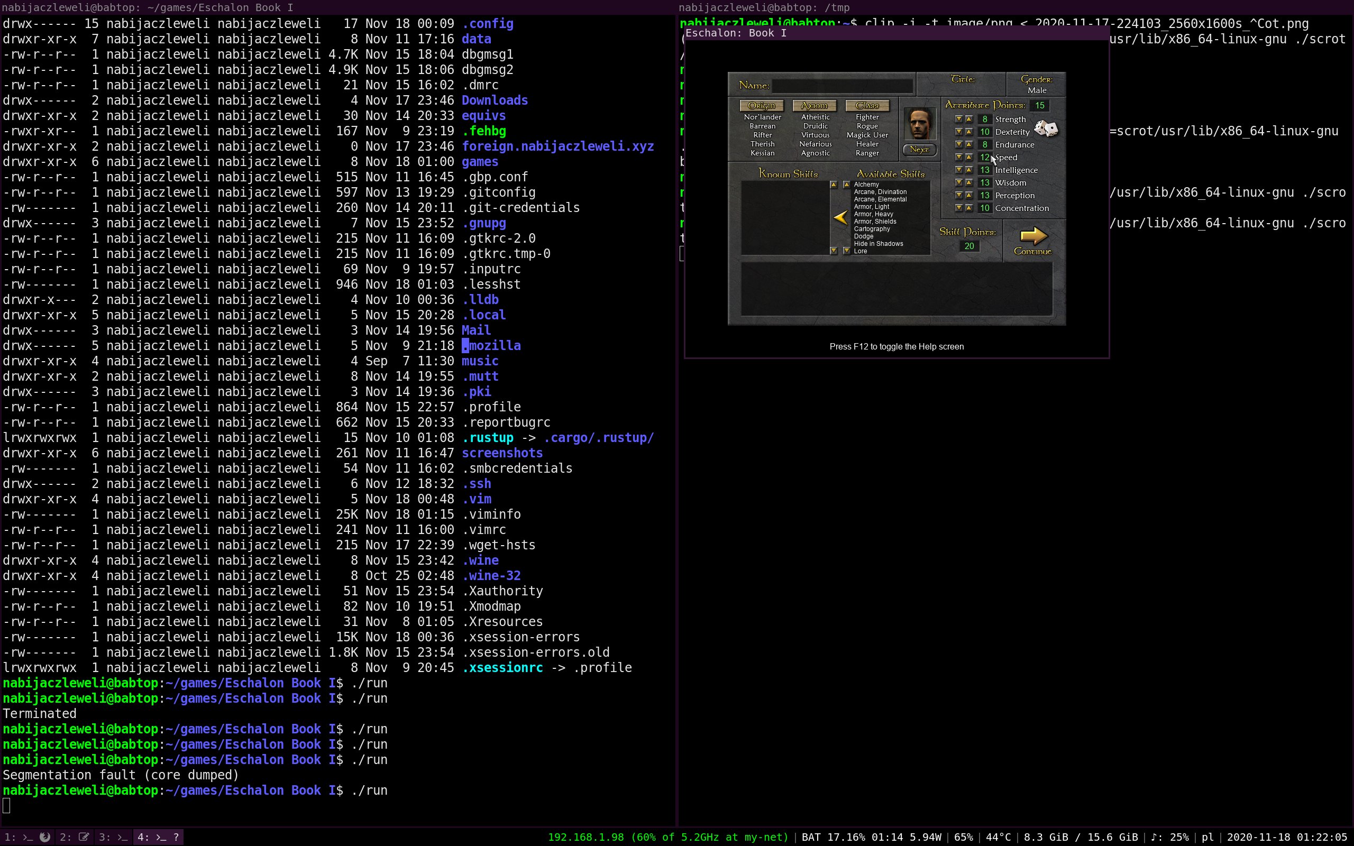
Task: Click the yellow Continue arrow
Action: [1033, 236]
